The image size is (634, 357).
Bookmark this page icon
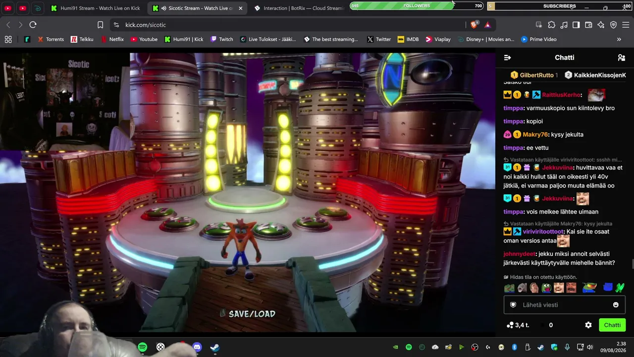[100, 25]
